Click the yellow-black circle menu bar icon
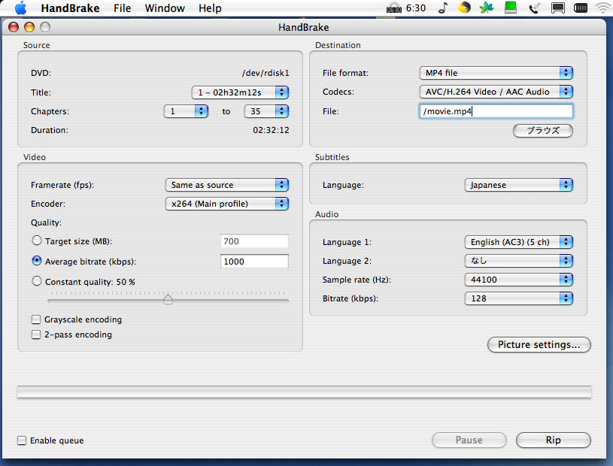The width and height of the screenshot is (613, 466). tap(465, 8)
